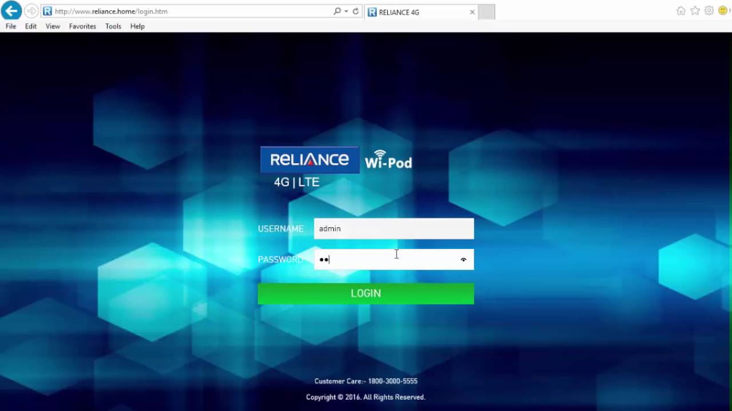This screenshot has height=411, width=732.
Task: Click the Copyright 2016 footer text
Action: point(366,397)
